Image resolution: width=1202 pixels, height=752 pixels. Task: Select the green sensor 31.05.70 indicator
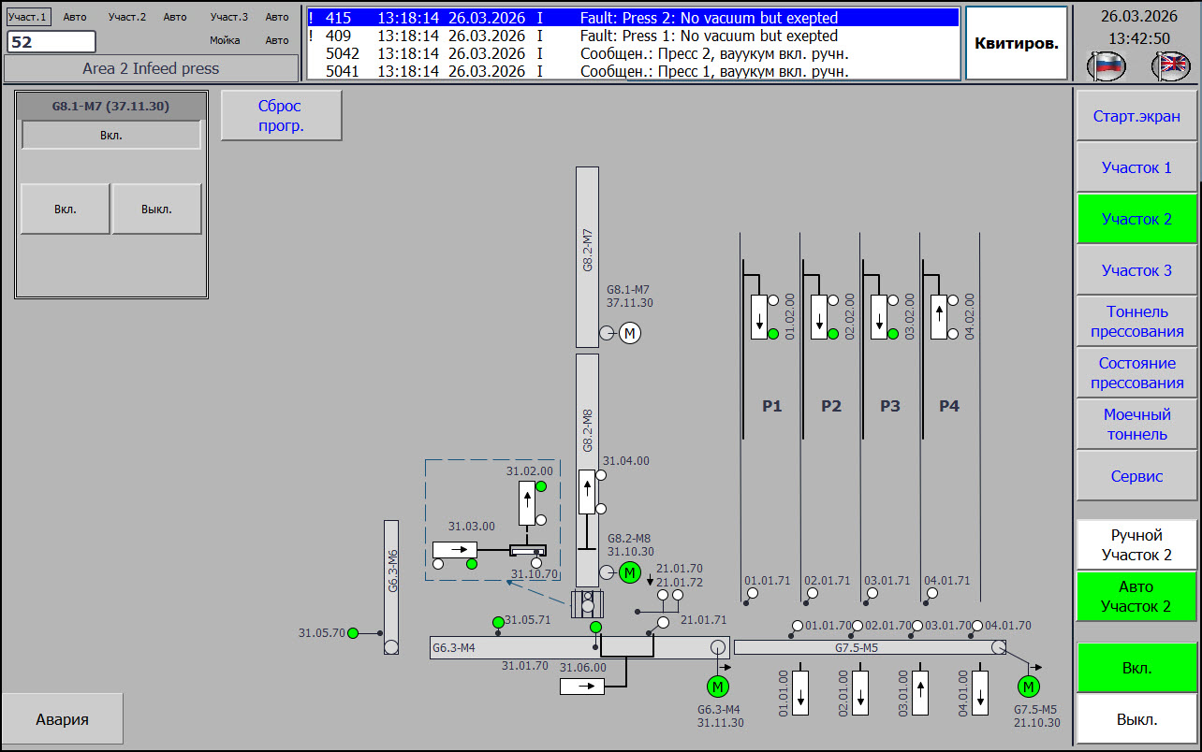(x=353, y=633)
